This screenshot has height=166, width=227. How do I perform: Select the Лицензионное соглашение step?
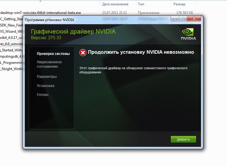pos(49,64)
